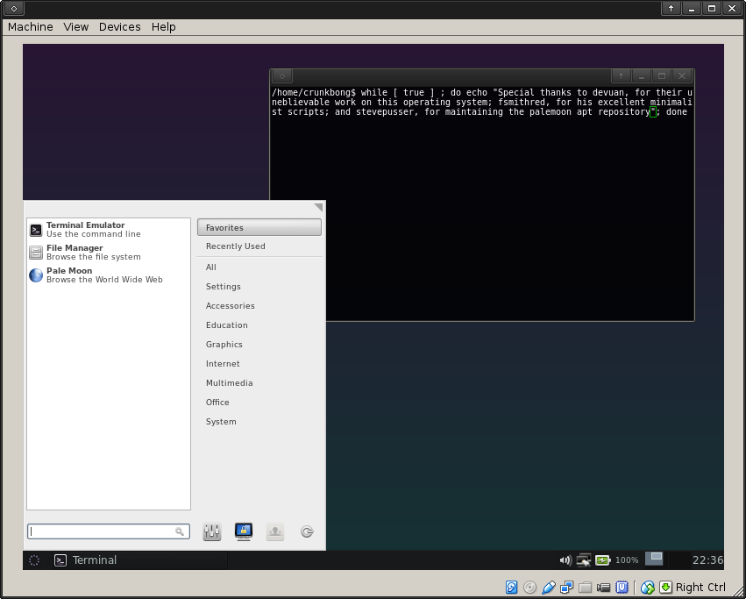Open the network connection tray icon

584,560
